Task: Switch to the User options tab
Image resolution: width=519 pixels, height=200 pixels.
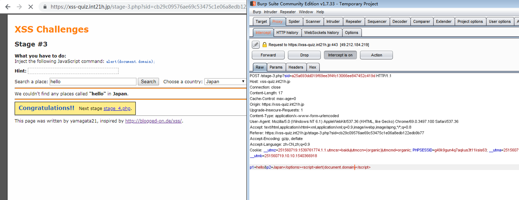Action: (x=500, y=21)
